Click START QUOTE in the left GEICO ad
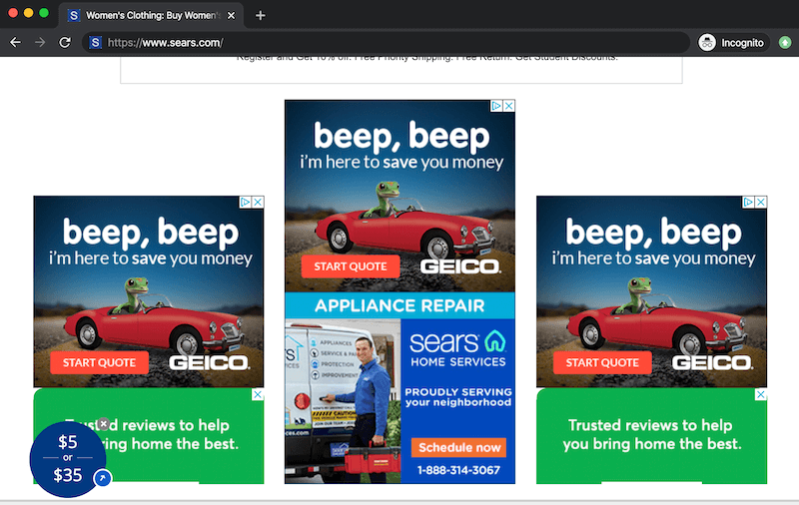 point(99,362)
